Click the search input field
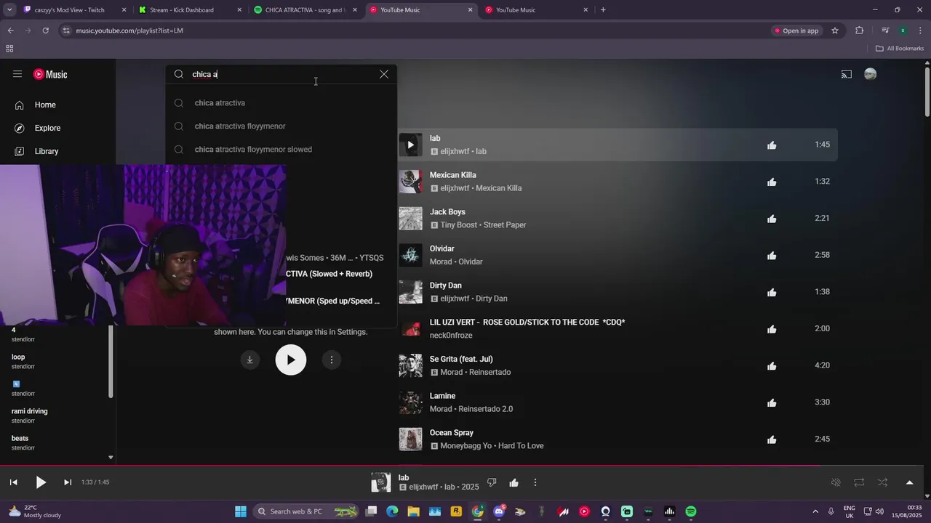This screenshot has width=931, height=523. 282,74
